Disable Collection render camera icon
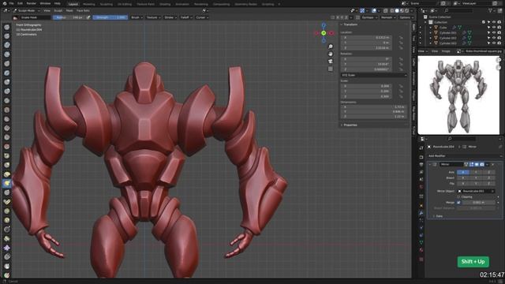Image resolution: width=505 pixels, height=284 pixels. (x=499, y=22)
